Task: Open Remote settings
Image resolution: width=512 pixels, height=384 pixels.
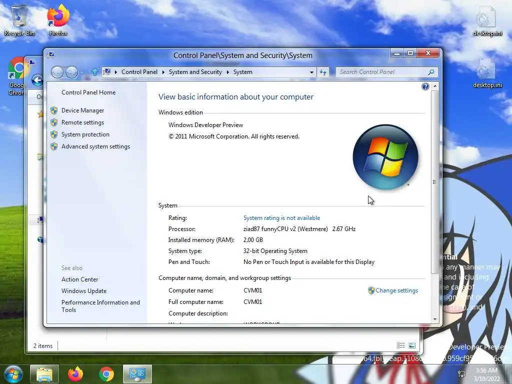Action: pyautogui.click(x=82, y=122)
